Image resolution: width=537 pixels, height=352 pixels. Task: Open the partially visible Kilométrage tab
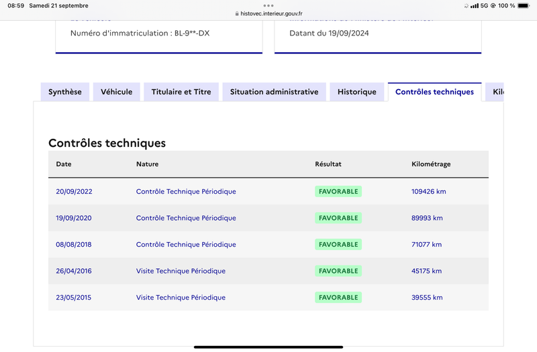coord(495,92)
